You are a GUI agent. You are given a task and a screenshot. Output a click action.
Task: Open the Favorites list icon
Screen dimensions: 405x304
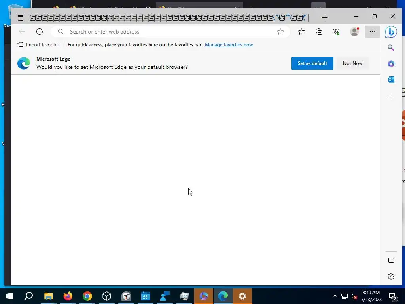(x=301, y=32)
